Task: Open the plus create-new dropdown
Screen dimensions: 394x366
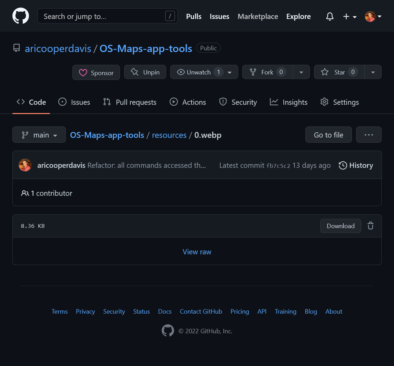Action: tap(350, 17)
